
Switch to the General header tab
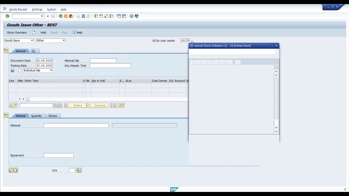coord(20,51)
